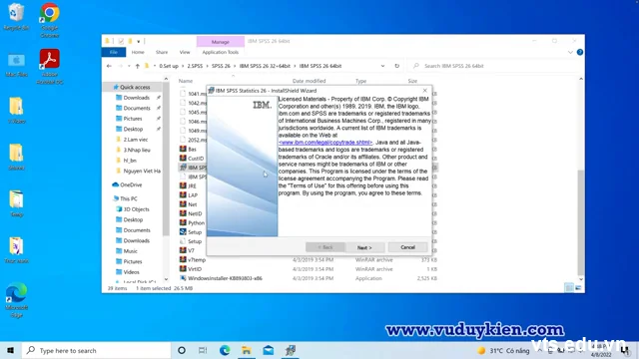Go back in File Explorer
Screen dimensions: 639x359
pos(109,66)
